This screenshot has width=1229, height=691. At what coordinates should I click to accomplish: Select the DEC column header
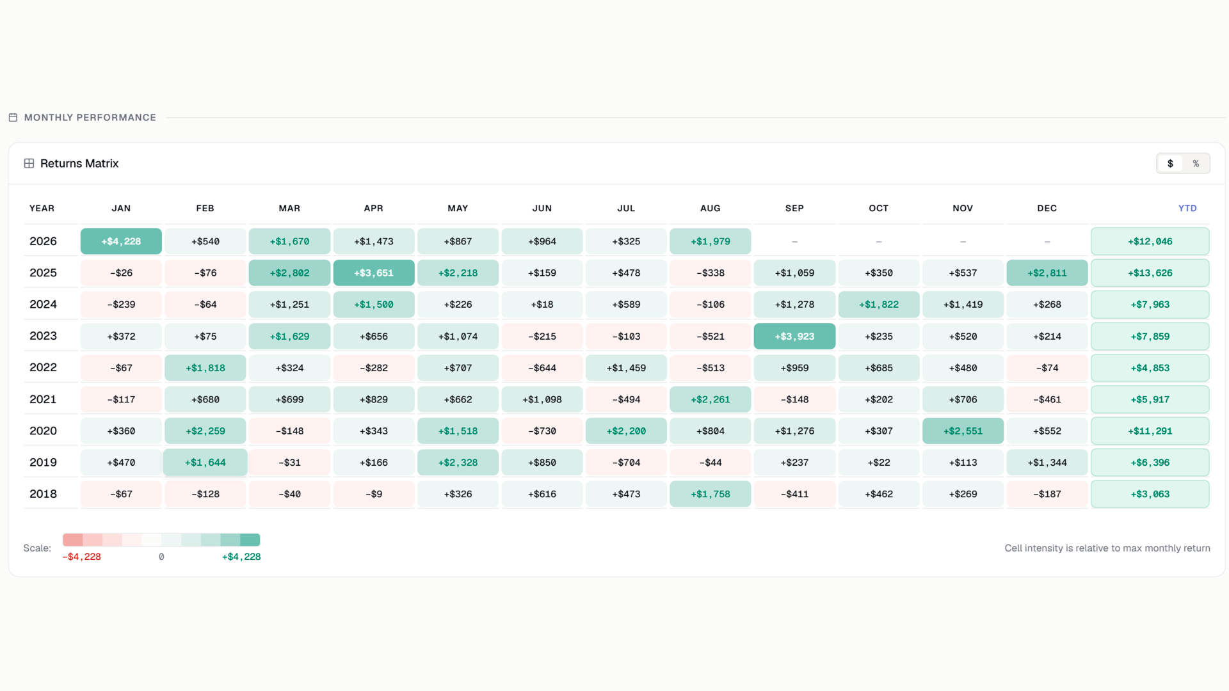pyautogui.click(x=1047, y=209)
